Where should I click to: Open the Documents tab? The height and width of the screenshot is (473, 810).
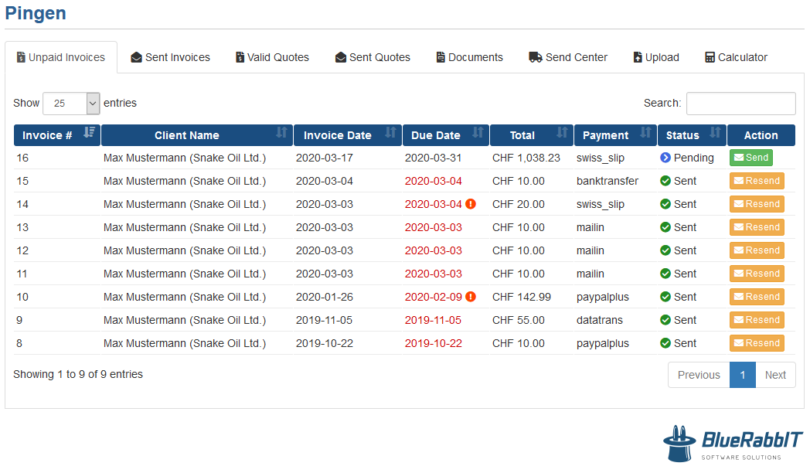469,56
